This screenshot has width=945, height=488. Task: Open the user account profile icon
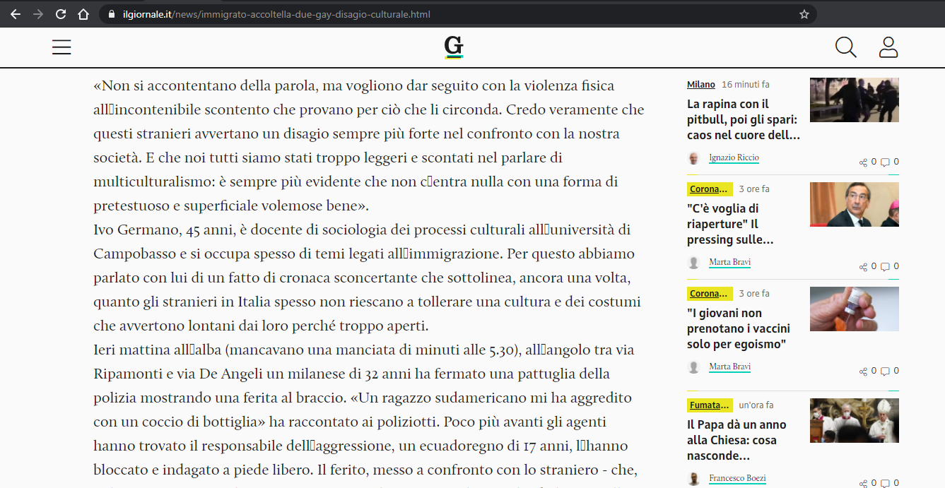[x=888, y=47]
